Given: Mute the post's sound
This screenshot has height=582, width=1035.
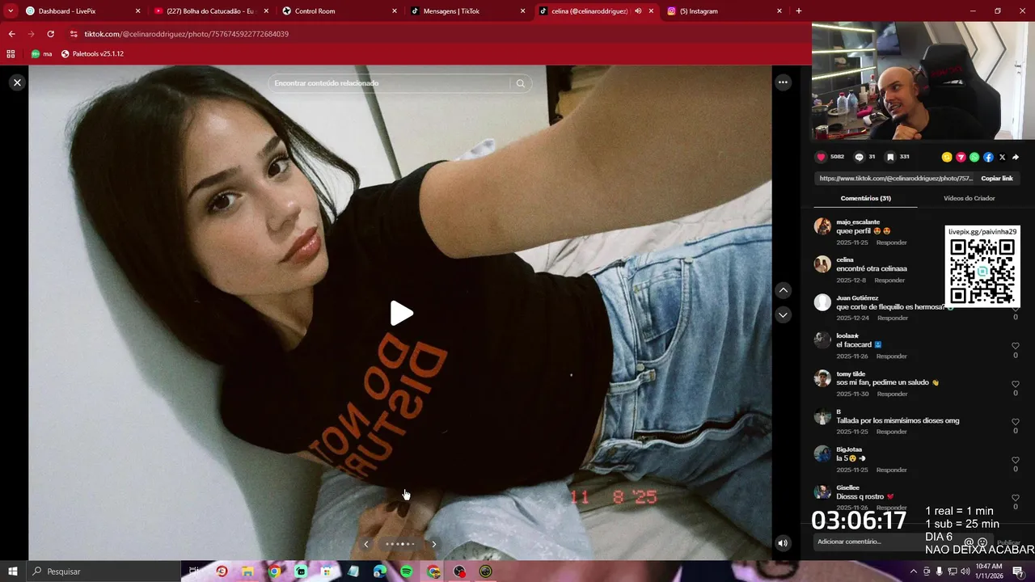Looking at the screenshot, I should point(782,543).
